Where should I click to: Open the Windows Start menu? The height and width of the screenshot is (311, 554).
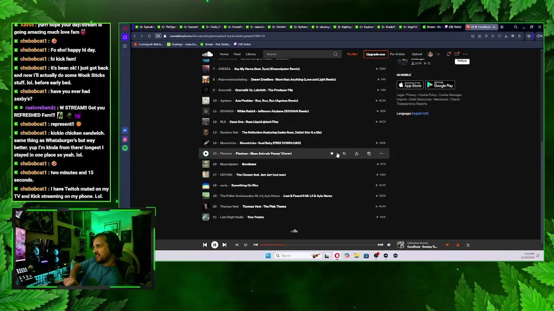268,256
